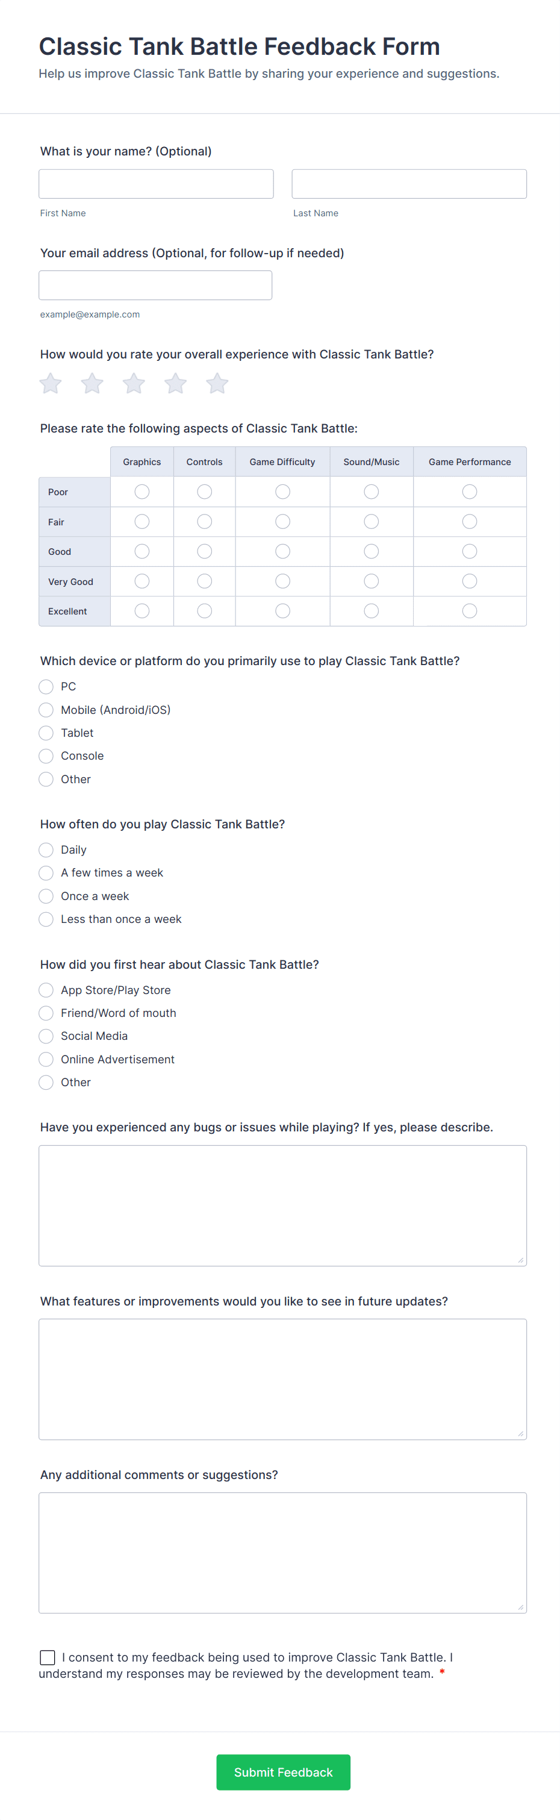
Task: Choose Social Media as source
Action: [x=46, y=1036]
